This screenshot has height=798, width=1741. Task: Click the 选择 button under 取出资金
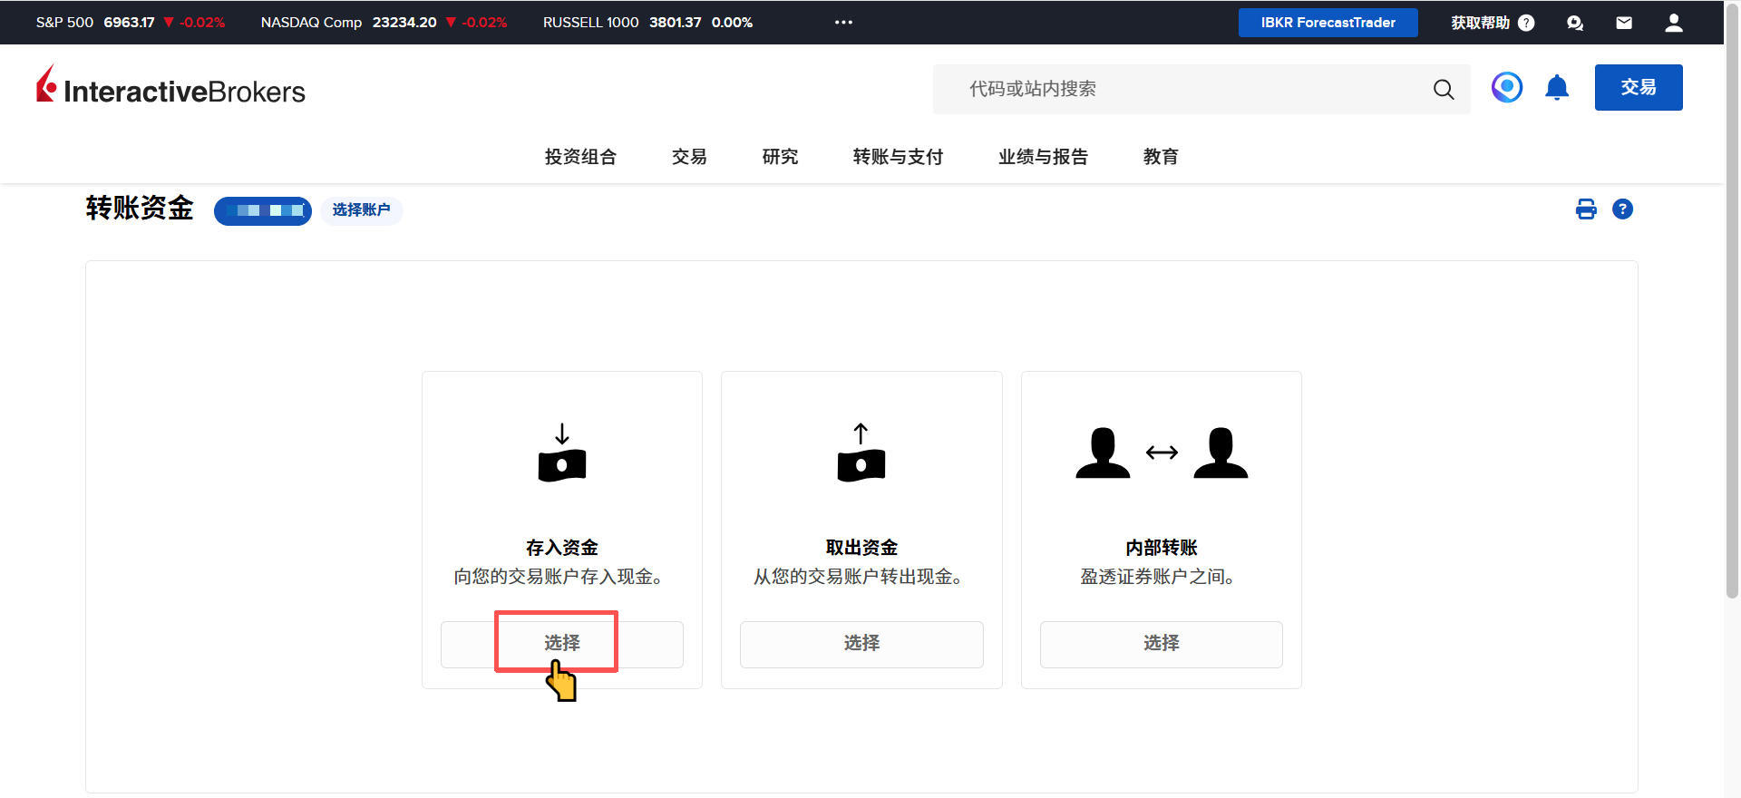coord(861,644)
